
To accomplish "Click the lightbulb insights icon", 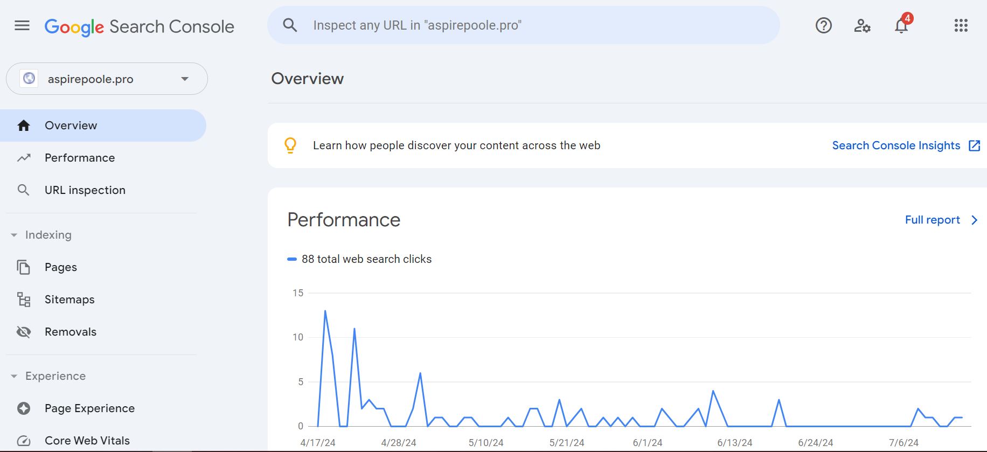I will click(x=290, y=145).
